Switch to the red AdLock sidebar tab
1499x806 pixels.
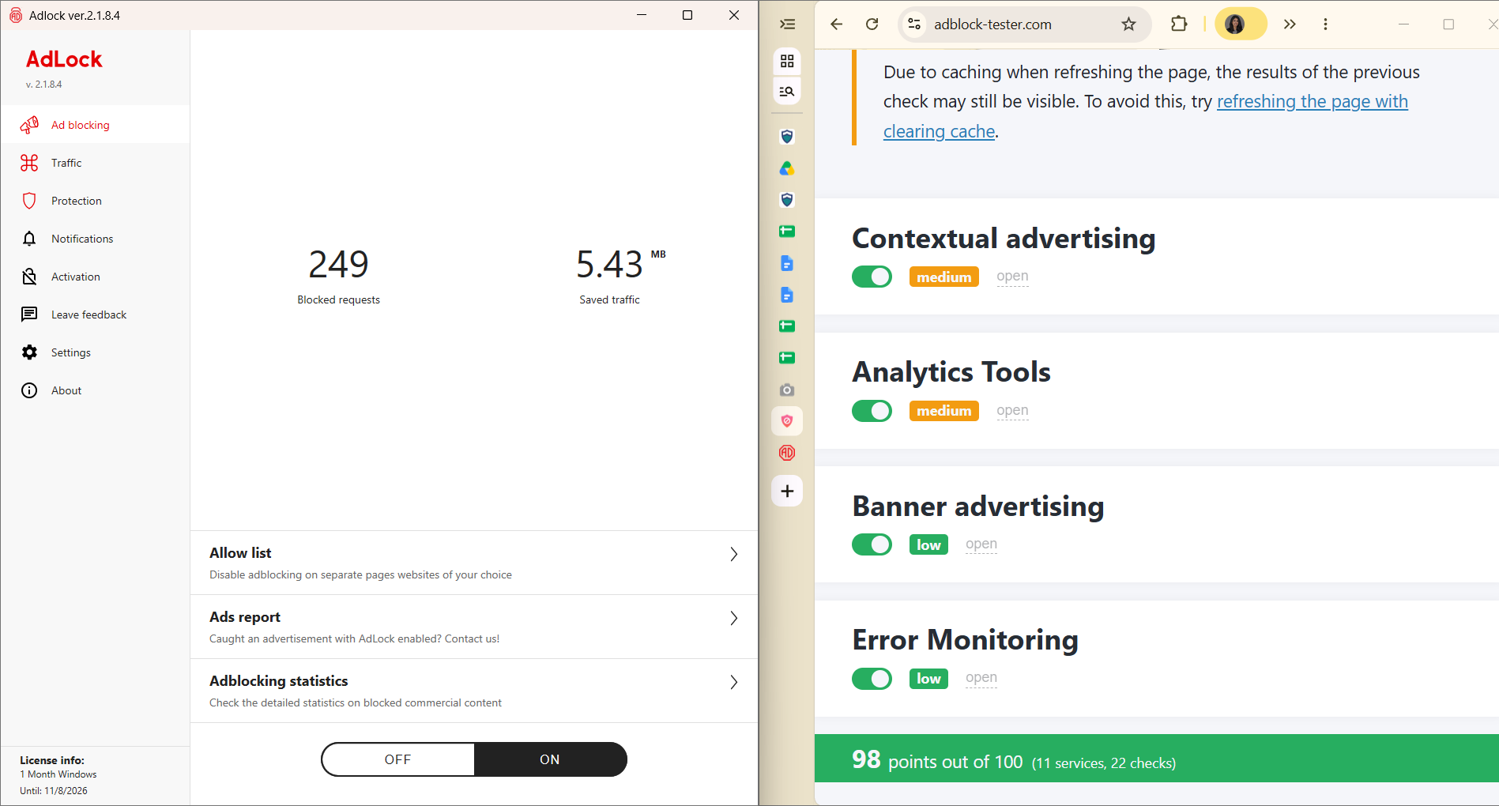click(x=787, y=453)
